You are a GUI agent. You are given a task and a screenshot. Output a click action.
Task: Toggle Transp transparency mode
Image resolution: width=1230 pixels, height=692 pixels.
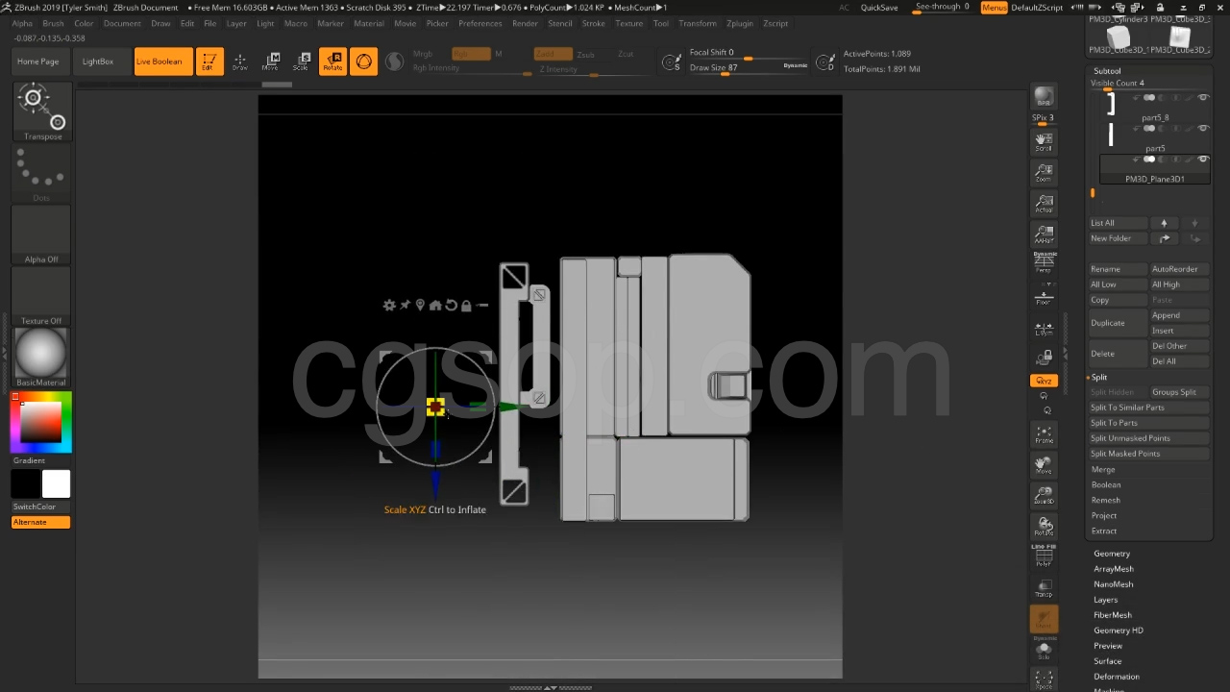1044,587
